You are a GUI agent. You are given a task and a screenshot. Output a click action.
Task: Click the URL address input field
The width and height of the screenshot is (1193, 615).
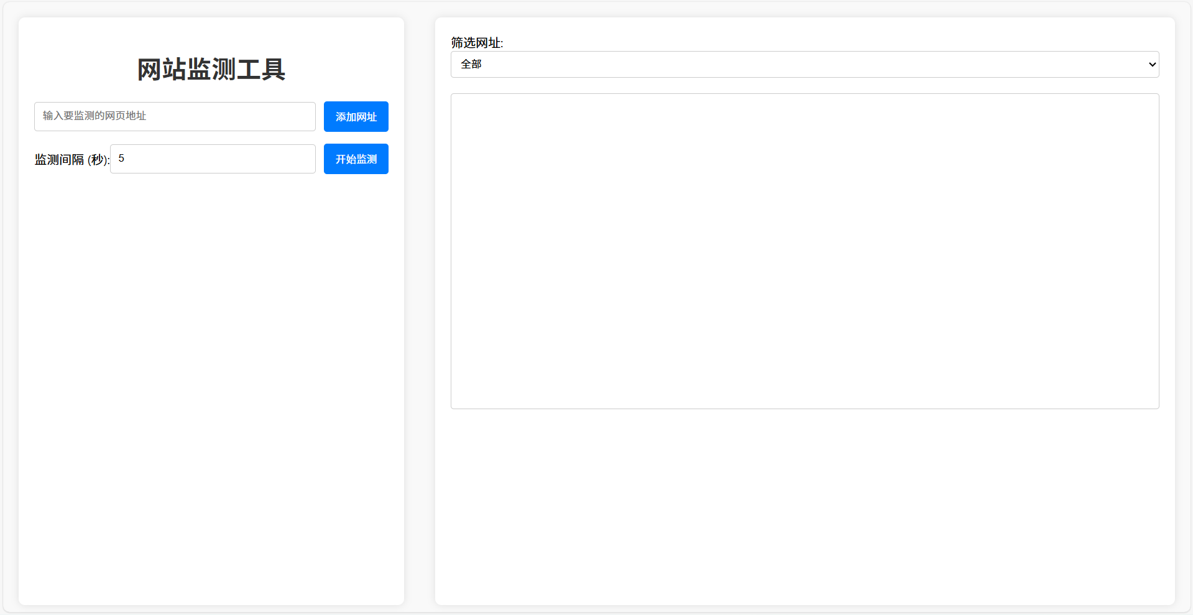[x=175, y=116]
